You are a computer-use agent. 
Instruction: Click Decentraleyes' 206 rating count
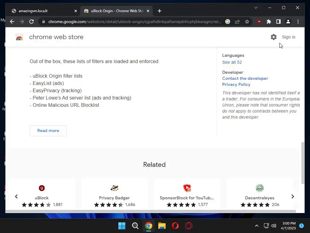(x=275, y=204)
